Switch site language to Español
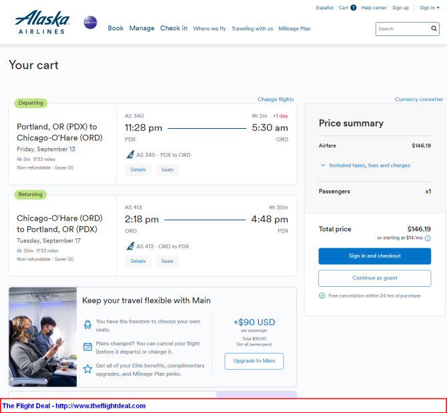Screen dimensions: 447x413 pyautogui.click(x=324, y=8)
